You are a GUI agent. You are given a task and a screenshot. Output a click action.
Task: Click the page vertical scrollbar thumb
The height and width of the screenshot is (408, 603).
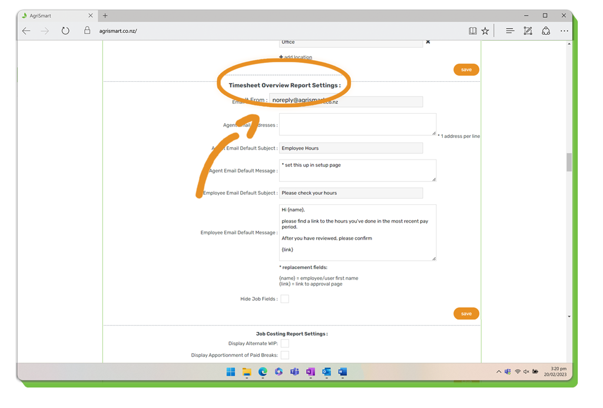tap(569, 162)
